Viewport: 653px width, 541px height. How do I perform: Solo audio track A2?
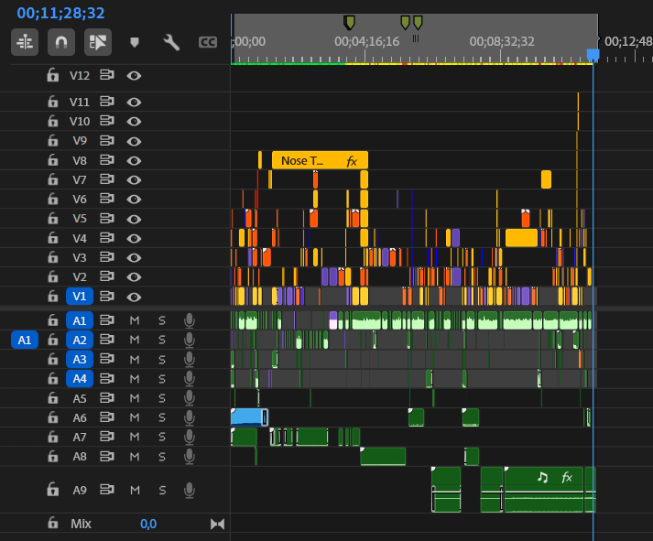[x=162, y=340]
